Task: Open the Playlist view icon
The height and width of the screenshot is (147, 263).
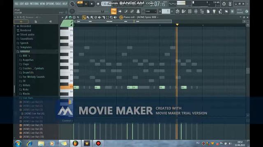Action: tap(178, 11)
